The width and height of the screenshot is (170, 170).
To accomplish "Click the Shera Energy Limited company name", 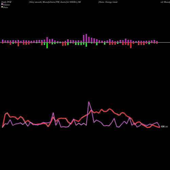I will click(x=108, y=2).
